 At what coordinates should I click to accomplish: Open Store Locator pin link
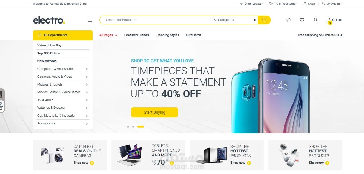point(251,4)
